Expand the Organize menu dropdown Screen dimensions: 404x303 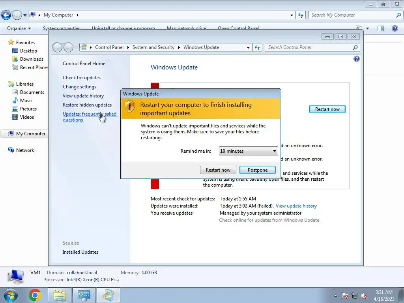click(x=19, y=28)
